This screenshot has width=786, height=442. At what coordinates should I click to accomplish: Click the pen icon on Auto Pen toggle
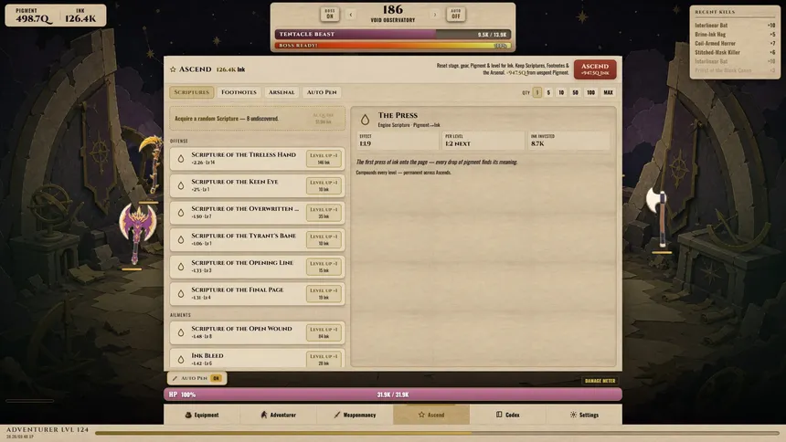coord(175,378)
